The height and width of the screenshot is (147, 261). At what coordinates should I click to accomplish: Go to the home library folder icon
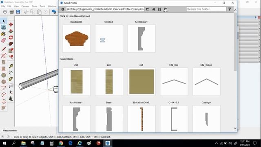(154, 9)
